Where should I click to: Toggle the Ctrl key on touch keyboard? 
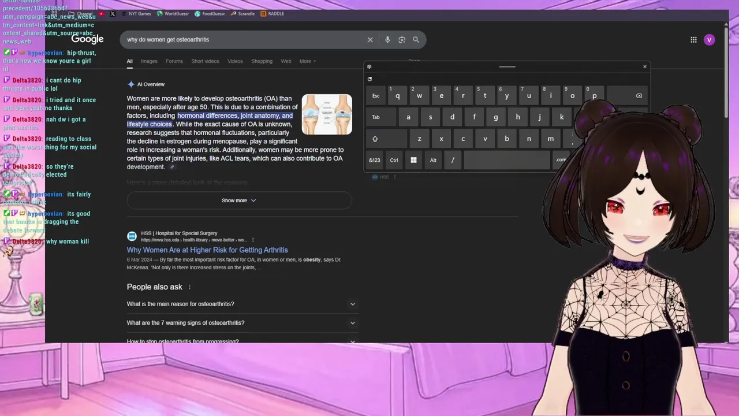click(x=394, y=160)
